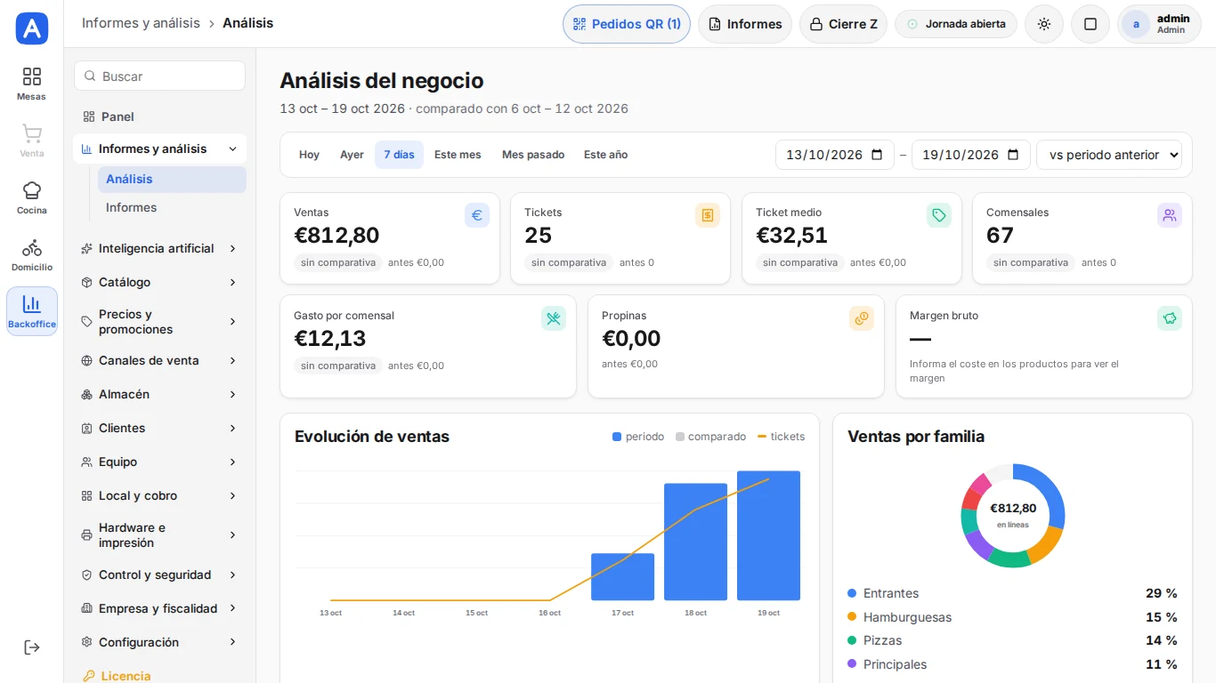
Task: Expand the Almacén section
Action: coord(159,394)
